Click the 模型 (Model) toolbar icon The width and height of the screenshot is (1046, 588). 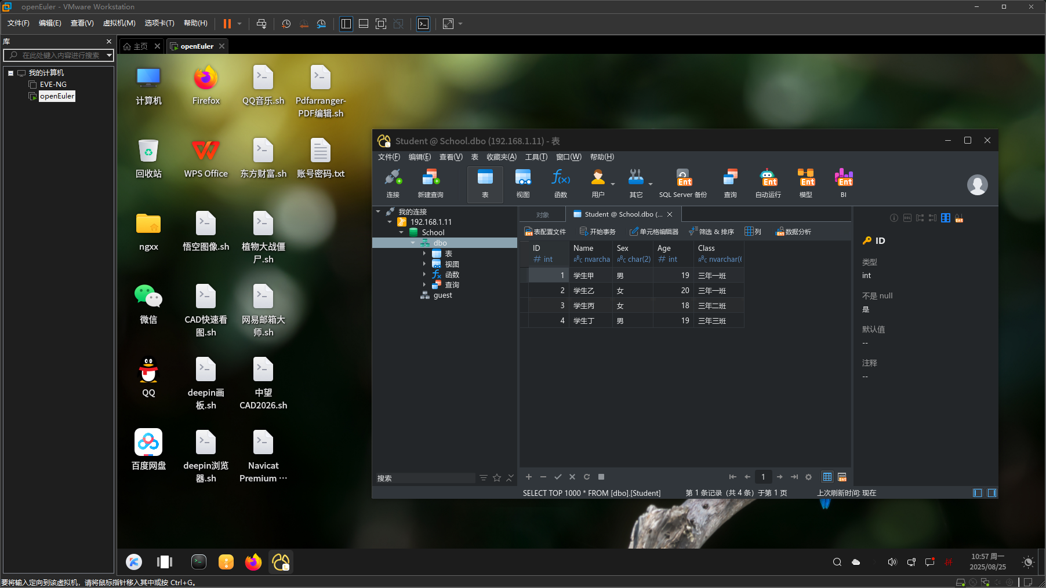tap(806, 183)
